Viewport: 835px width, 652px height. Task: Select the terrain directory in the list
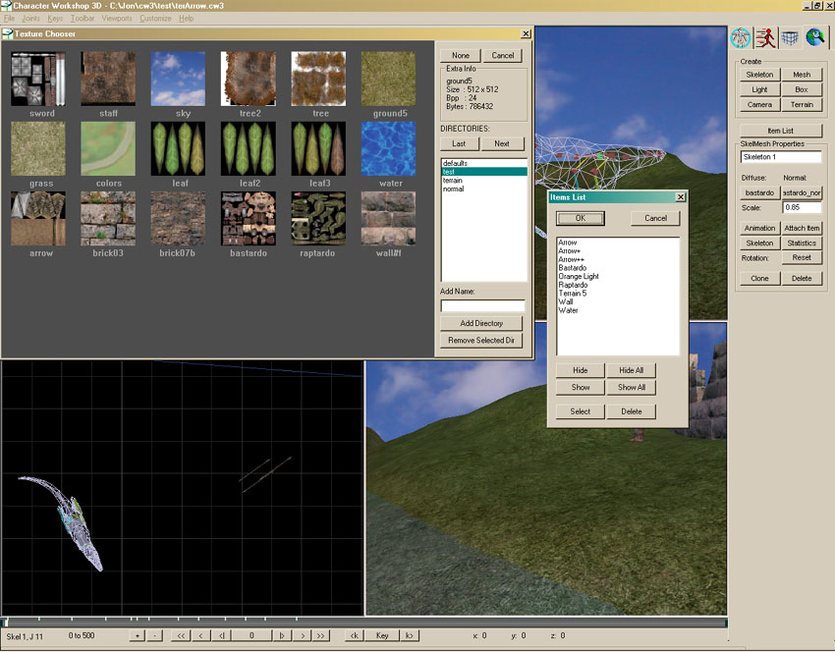click(453, 180)
